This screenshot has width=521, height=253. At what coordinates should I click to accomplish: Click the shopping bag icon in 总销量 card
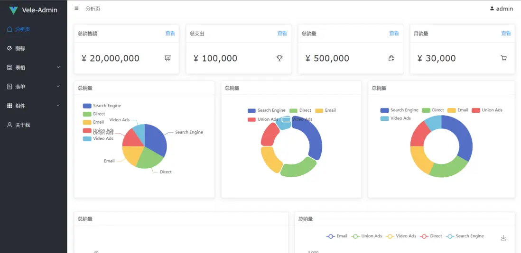click(x=391, y=58)
